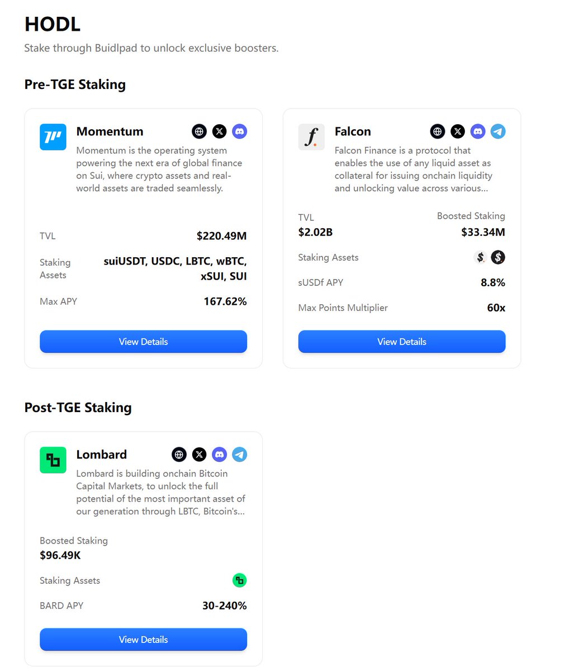Viewport: 574px width, 671px height.
Task: View Details for Momentum staking
Action: click(143, 342)
